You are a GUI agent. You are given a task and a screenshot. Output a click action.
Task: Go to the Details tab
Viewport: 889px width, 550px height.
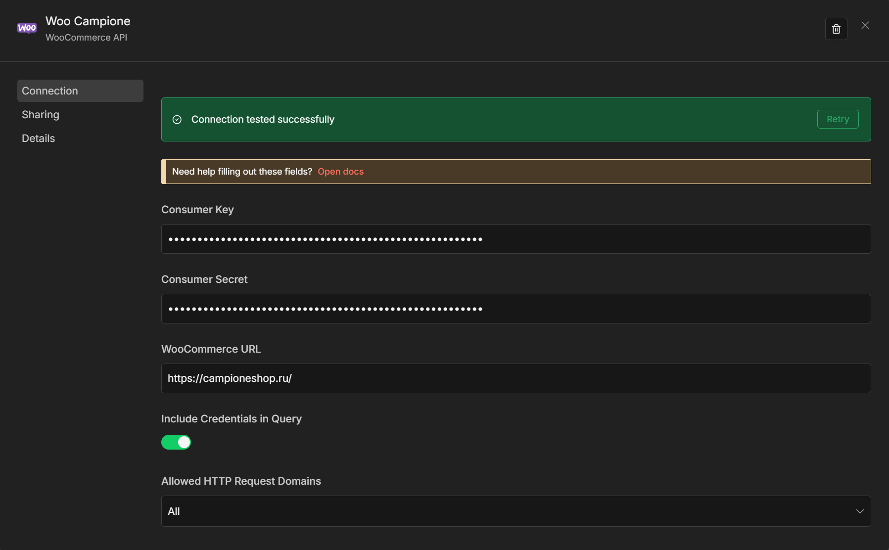click(x=39, y=138)
